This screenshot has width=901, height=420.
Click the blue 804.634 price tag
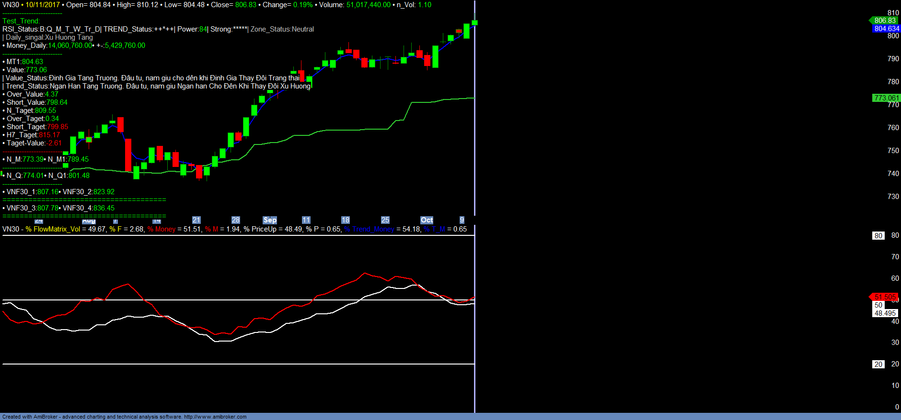tap(886, 29)
